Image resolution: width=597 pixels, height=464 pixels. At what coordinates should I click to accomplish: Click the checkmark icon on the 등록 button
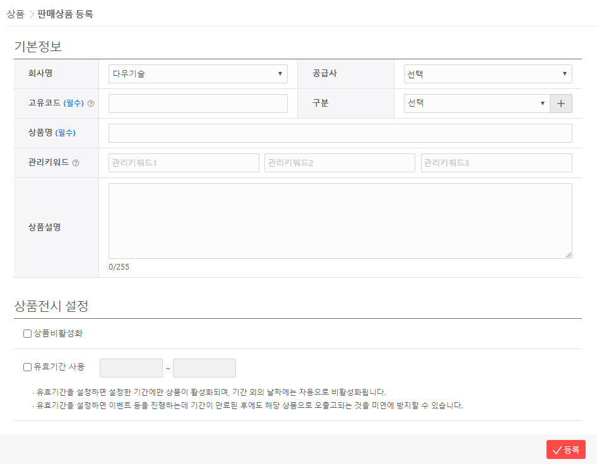(x=558, y=449)
